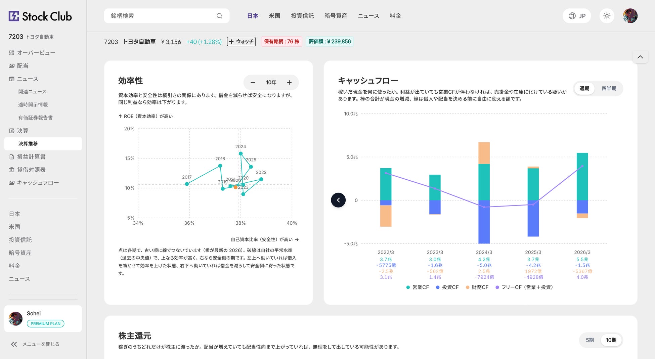Switch cash flow chart to 通期
The width and height of the screenshot is (655, 359).
tap(584, 88)
